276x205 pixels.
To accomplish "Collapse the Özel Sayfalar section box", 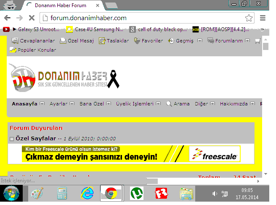I will click(x=12, y=139).
